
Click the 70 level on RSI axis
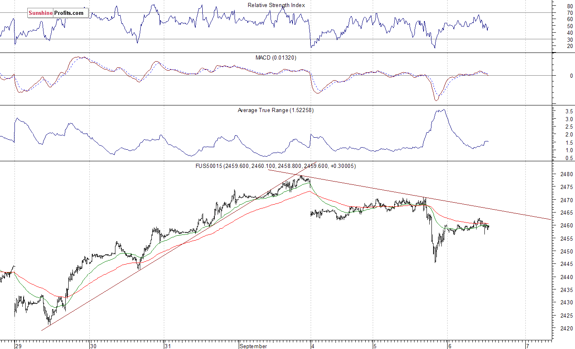tap(570, 13)
